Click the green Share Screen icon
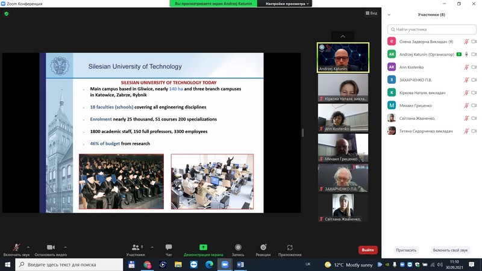This screenshot has width=482, height=271. pos(203,248)
